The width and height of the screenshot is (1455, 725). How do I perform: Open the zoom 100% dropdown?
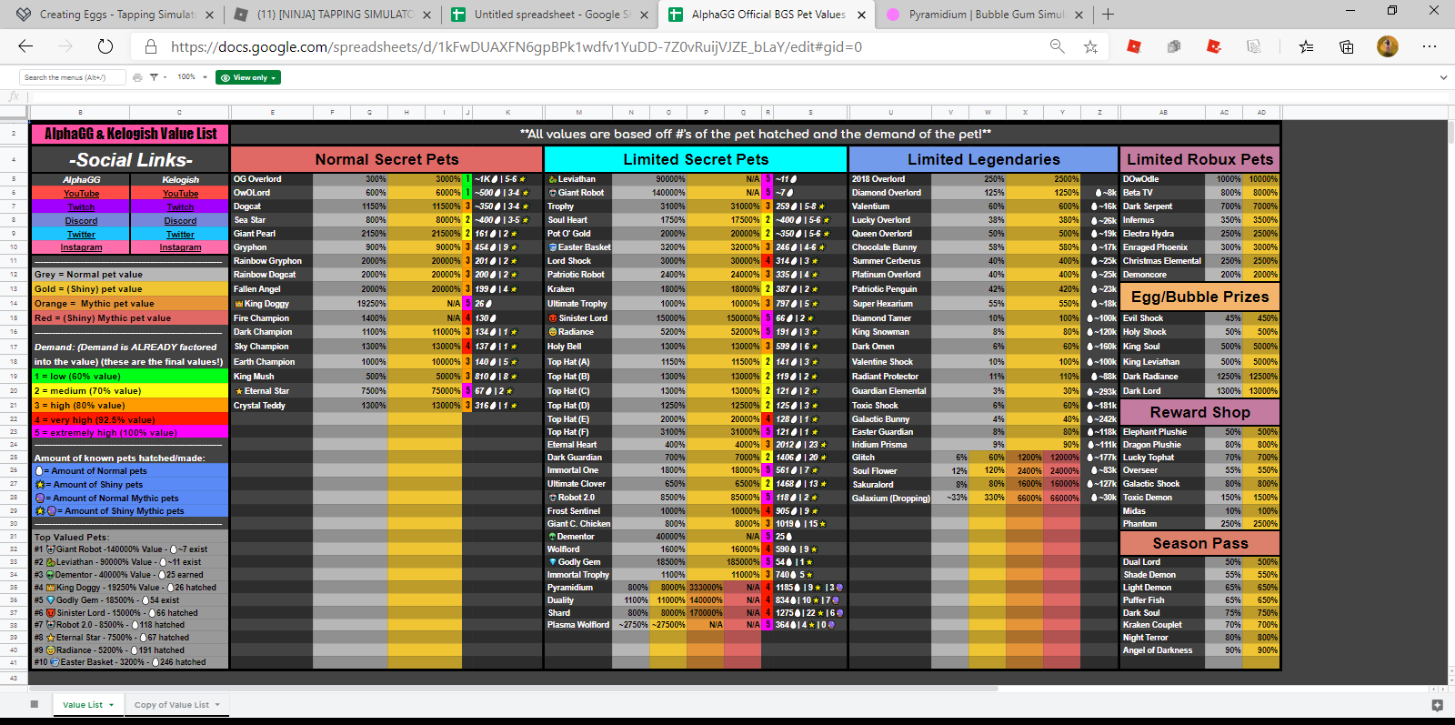coord(192,77)
